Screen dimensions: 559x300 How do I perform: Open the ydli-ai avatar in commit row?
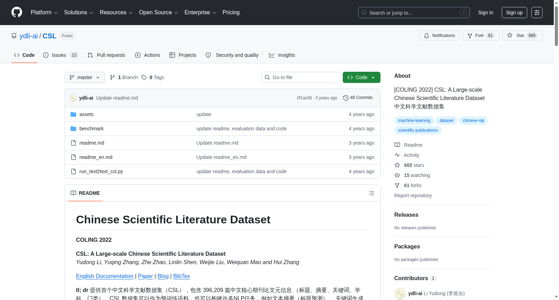(73, 98)
